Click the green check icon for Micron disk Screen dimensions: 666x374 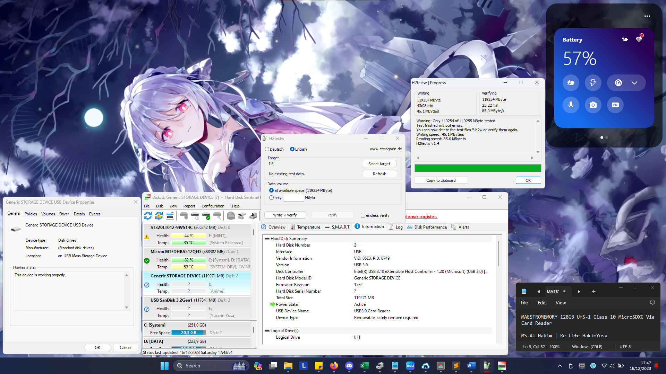pyautogui.click(x=147, y=261)
